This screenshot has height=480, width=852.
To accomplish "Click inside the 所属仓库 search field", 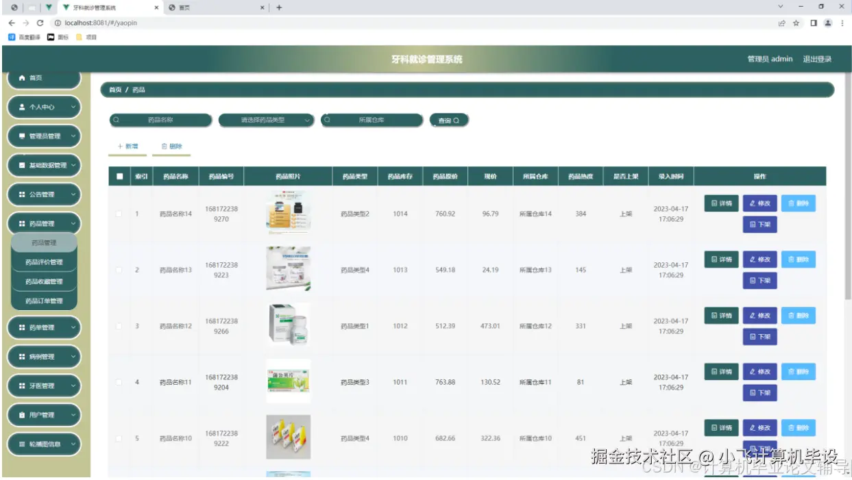I will click(372, 119).
